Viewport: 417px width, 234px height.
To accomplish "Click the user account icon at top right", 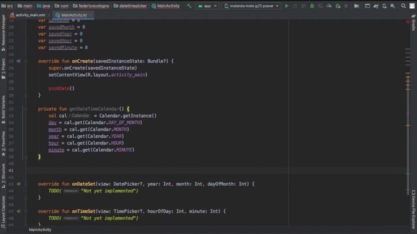I will click(412, 6).
